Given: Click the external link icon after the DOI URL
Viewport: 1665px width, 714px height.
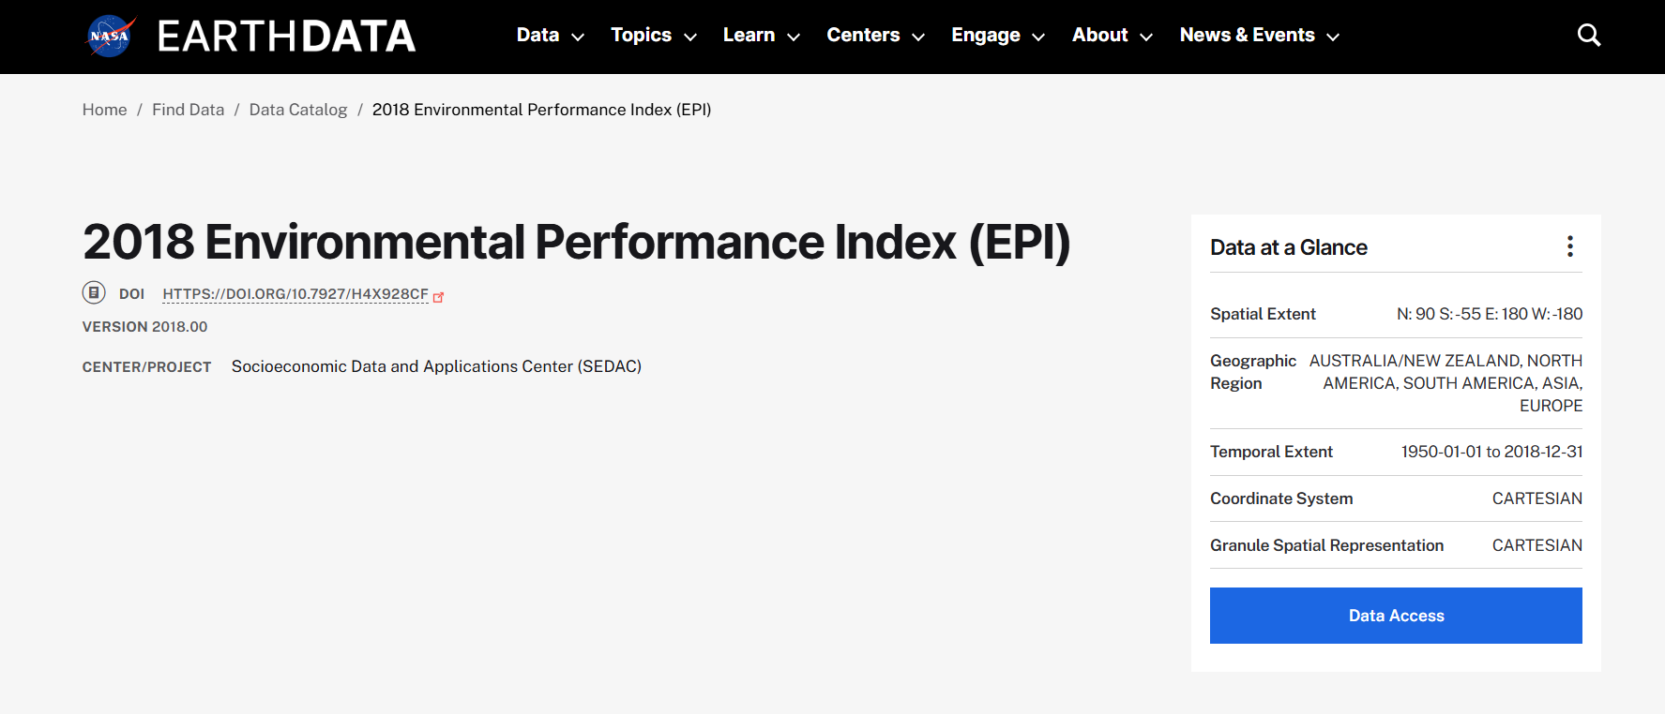Looking at the screenshot, I should [x=438, y=296].
